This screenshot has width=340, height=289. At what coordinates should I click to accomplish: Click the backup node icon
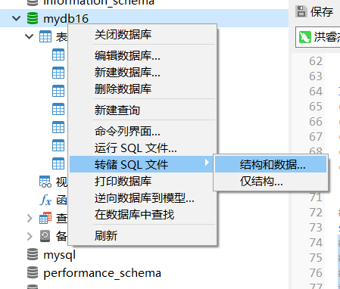coord(45,236)
